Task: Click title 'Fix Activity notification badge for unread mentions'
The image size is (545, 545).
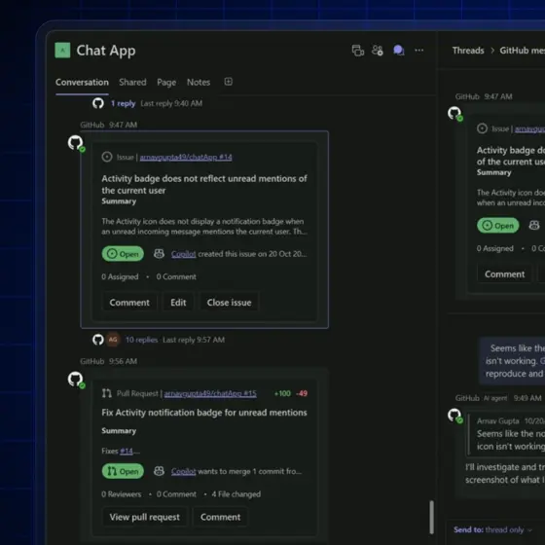Action: 204,413
